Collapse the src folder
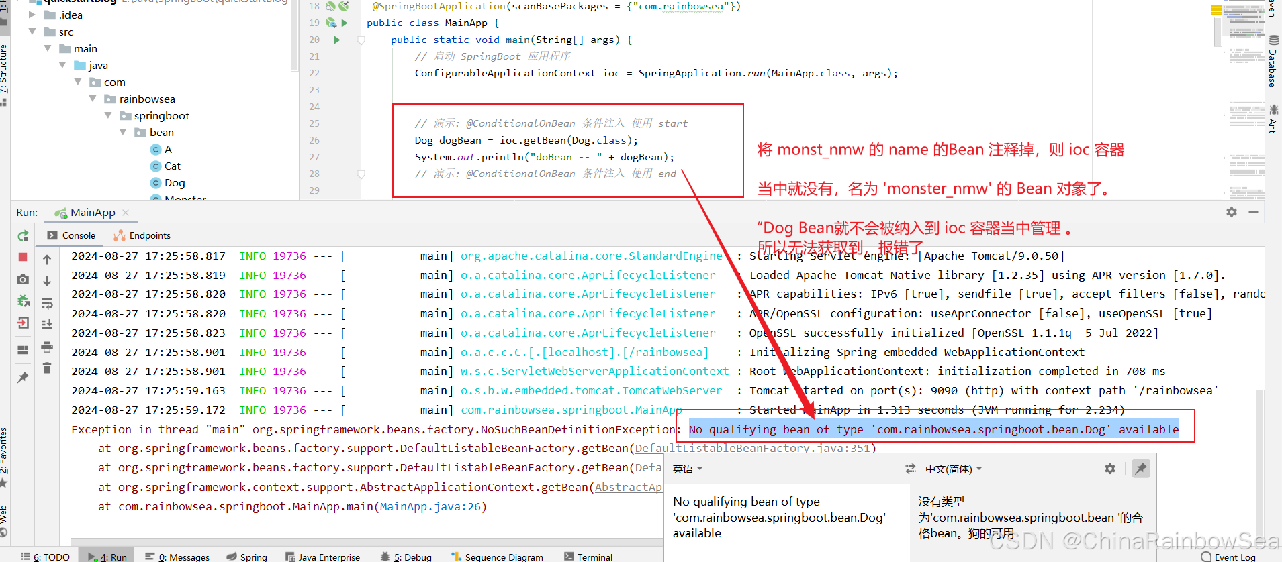The height and width of the screenshot is (562, 1282). tap(32, 32)
